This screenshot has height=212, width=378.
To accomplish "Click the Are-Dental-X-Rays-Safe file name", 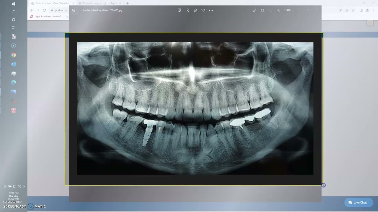I will click(x=102, y=10).
